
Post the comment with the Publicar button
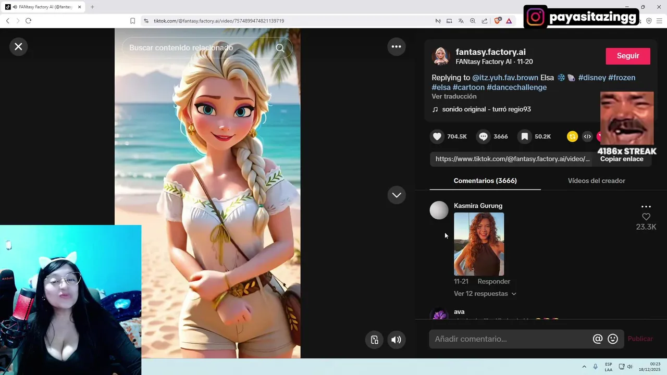click(x=640, y=339)
